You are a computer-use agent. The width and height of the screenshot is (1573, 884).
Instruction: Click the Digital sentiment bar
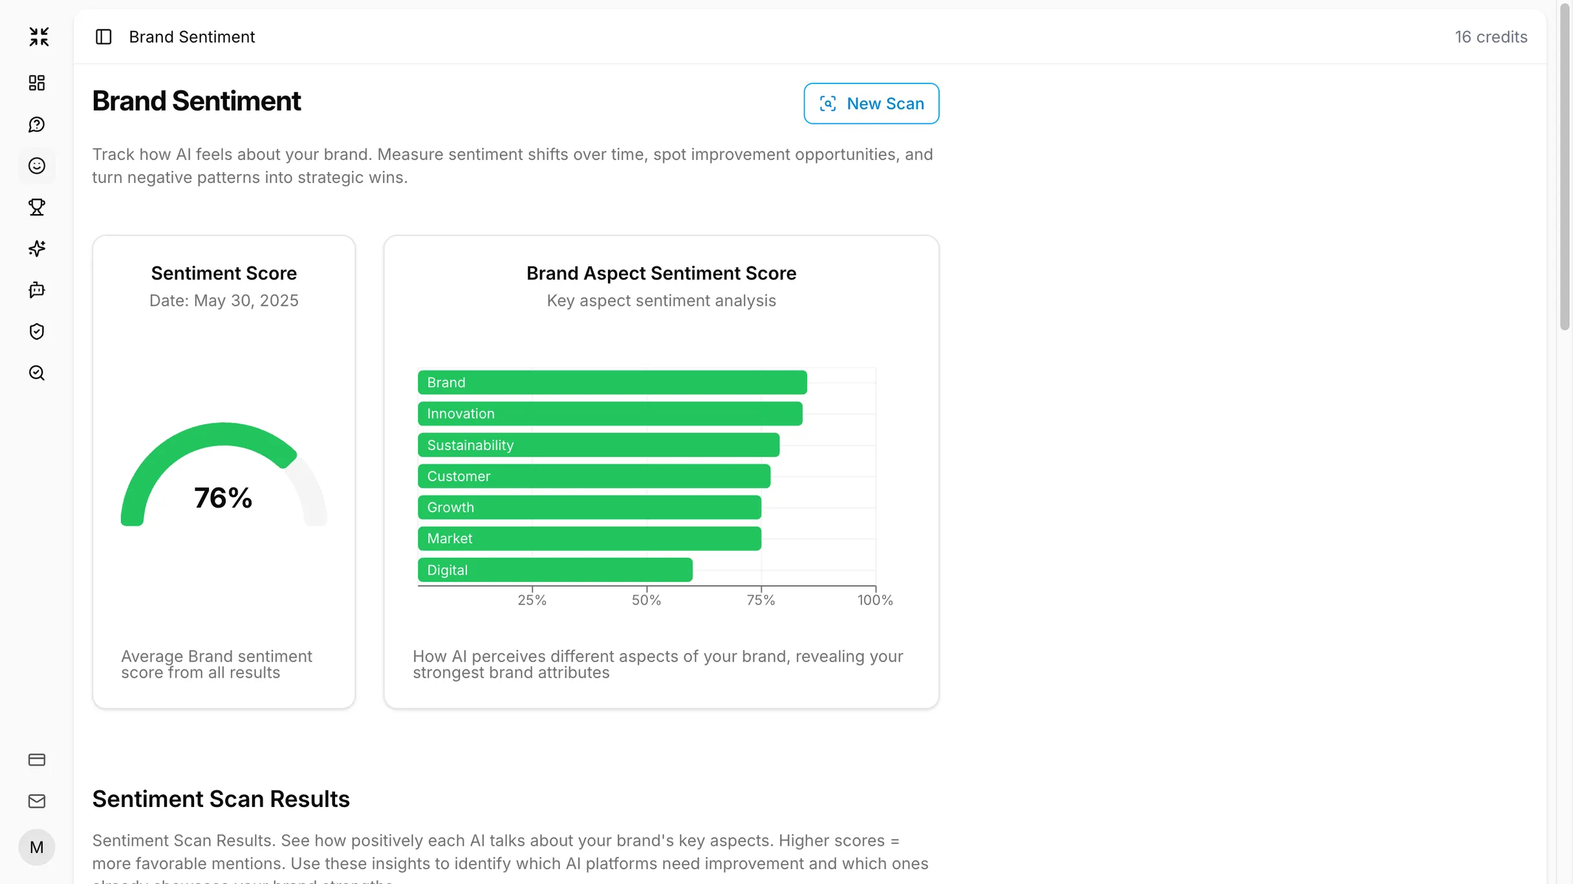tap(554, 570)
